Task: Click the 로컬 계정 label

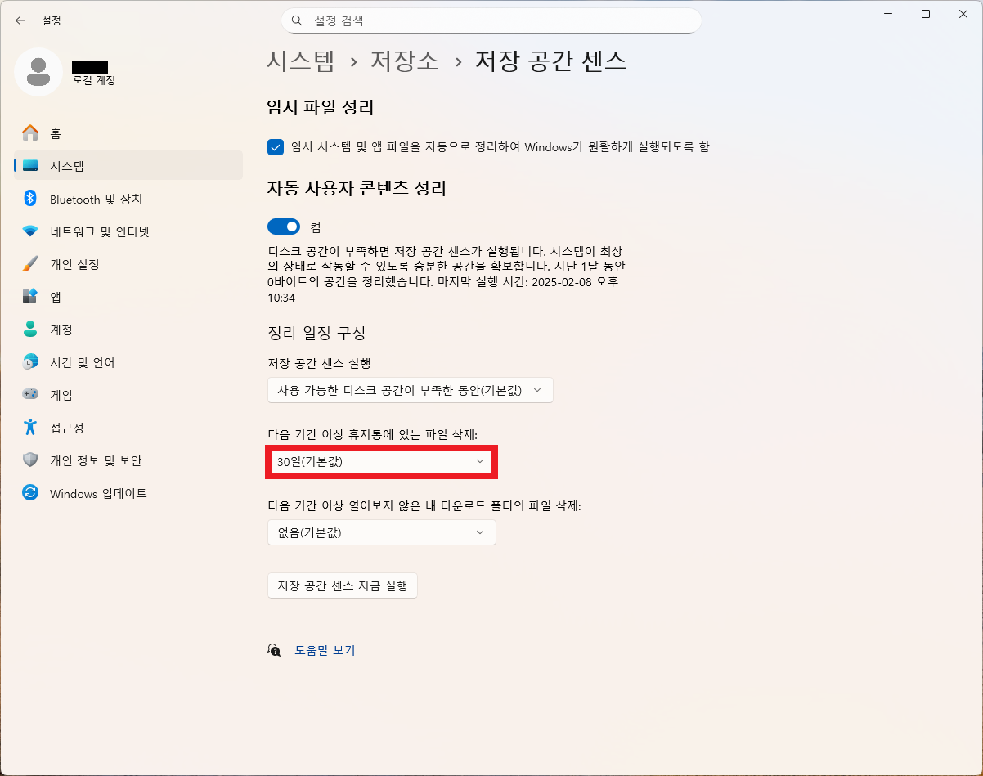Action: 93,80
